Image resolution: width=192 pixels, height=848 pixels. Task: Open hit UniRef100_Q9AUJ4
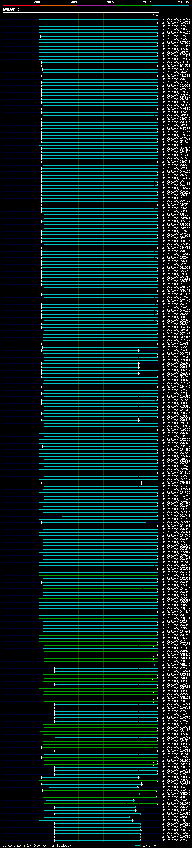(176, 777)
